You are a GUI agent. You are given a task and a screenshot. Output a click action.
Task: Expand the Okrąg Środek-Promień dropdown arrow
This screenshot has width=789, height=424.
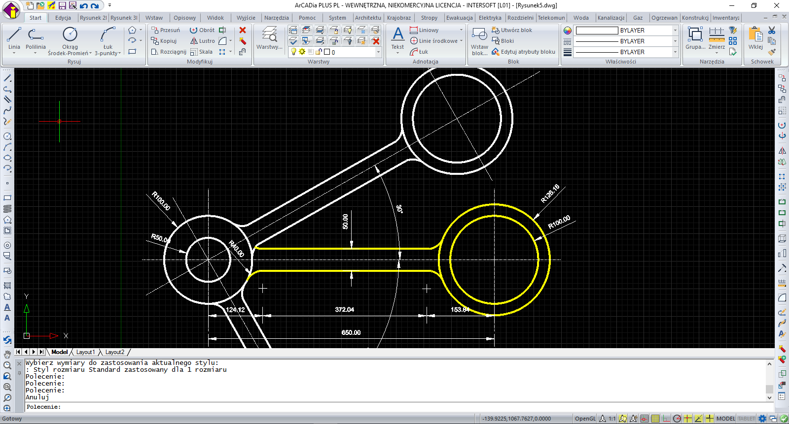click(91, 53)
